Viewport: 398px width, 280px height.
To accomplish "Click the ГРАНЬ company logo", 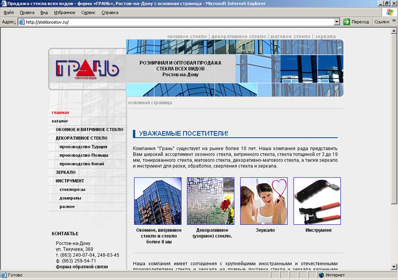I will [x=87, y=69].
